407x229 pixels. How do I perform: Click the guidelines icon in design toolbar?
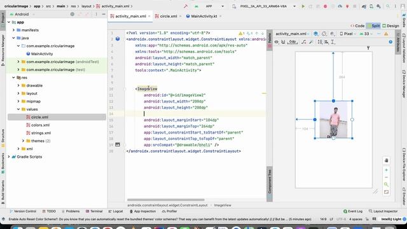(333, 42)
